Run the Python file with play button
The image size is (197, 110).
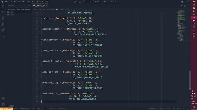tap(181, 6)
